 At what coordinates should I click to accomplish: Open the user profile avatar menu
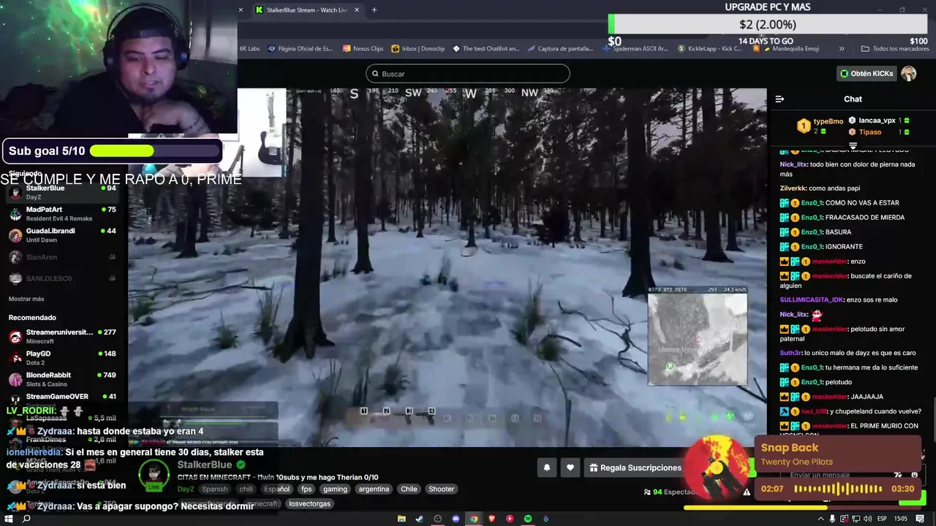[x=908, y=74]
